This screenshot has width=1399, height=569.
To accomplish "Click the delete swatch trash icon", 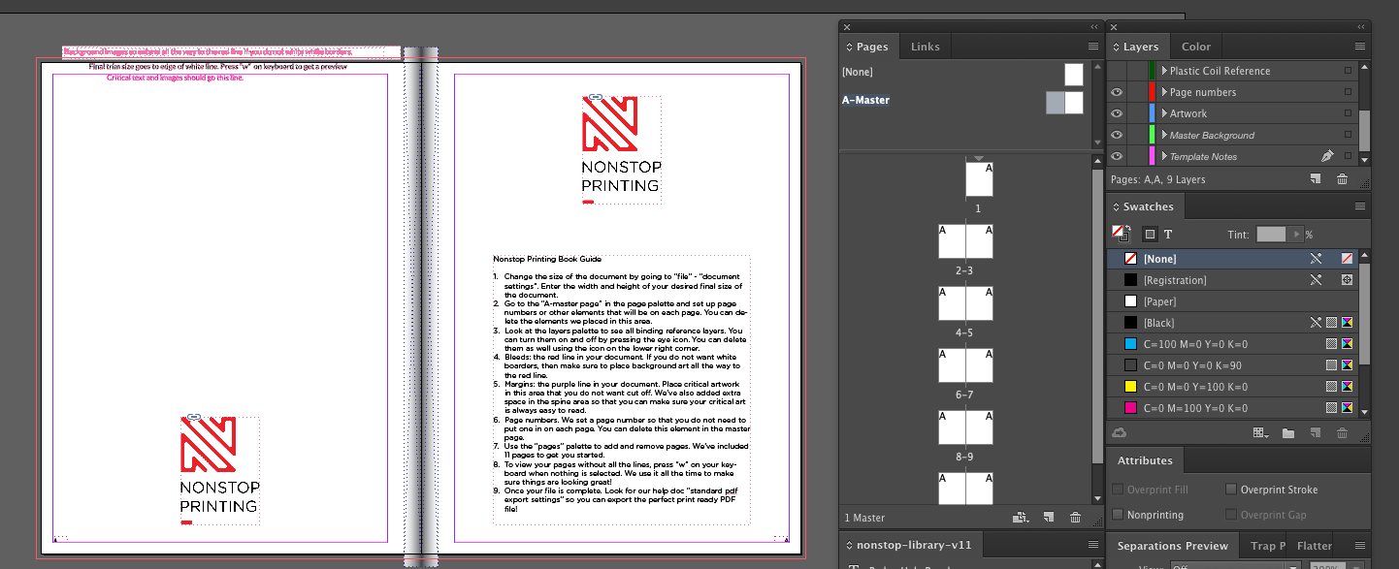I will coord(1342,433).
